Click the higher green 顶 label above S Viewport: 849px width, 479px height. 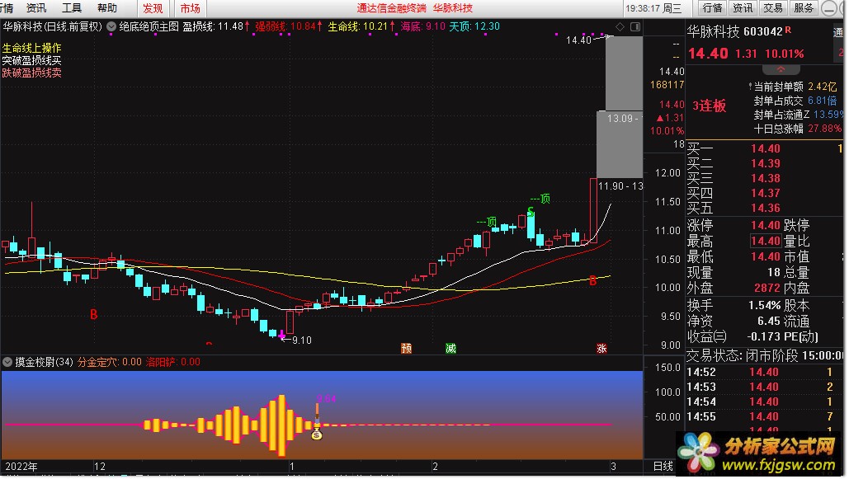[540, 199]
